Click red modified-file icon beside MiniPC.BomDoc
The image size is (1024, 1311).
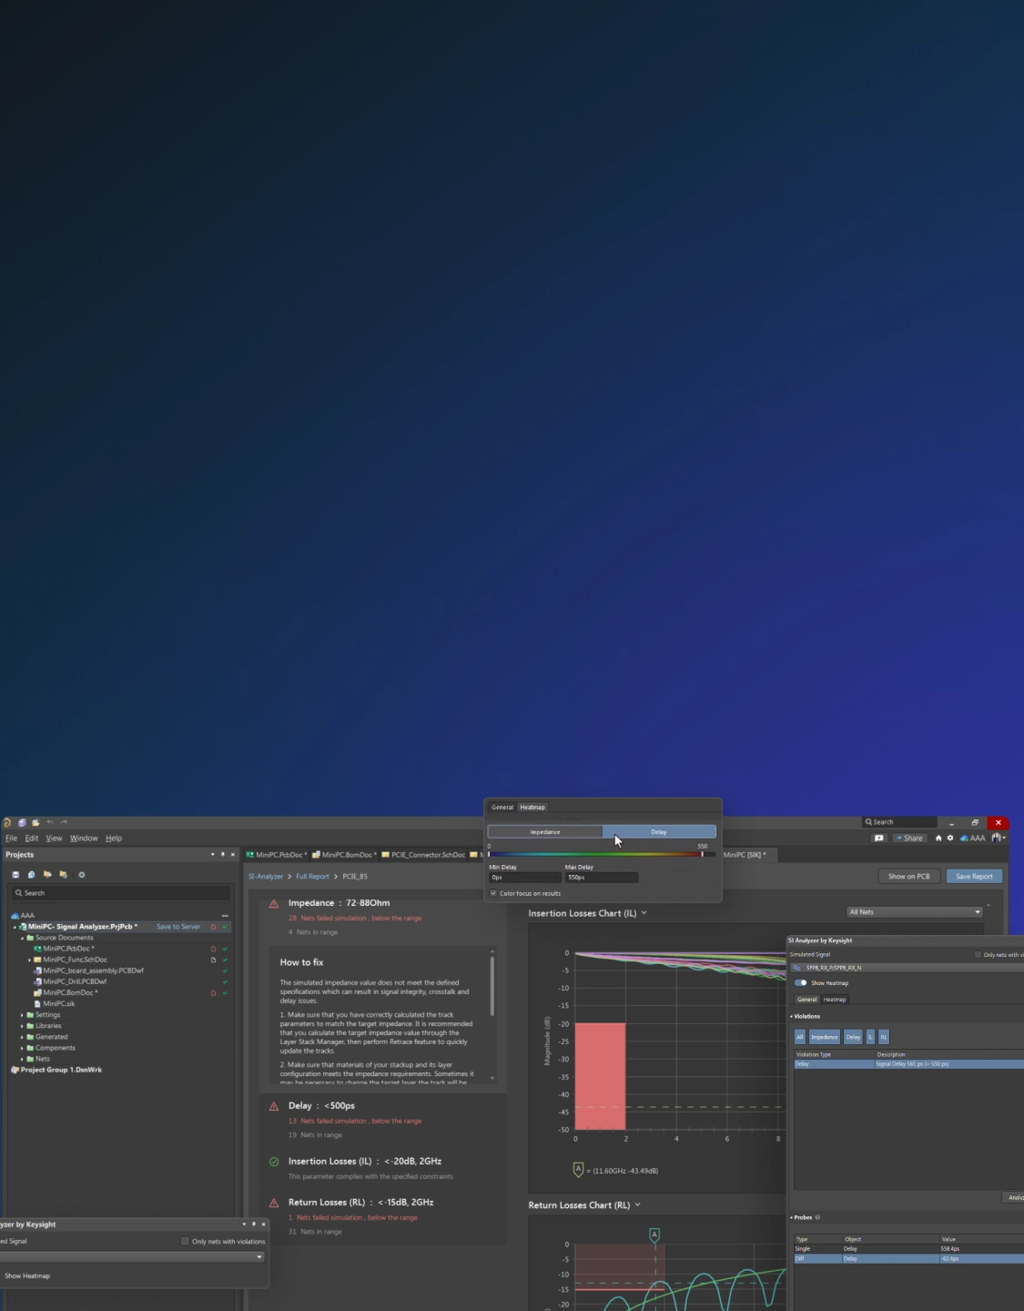click(214, 992)
